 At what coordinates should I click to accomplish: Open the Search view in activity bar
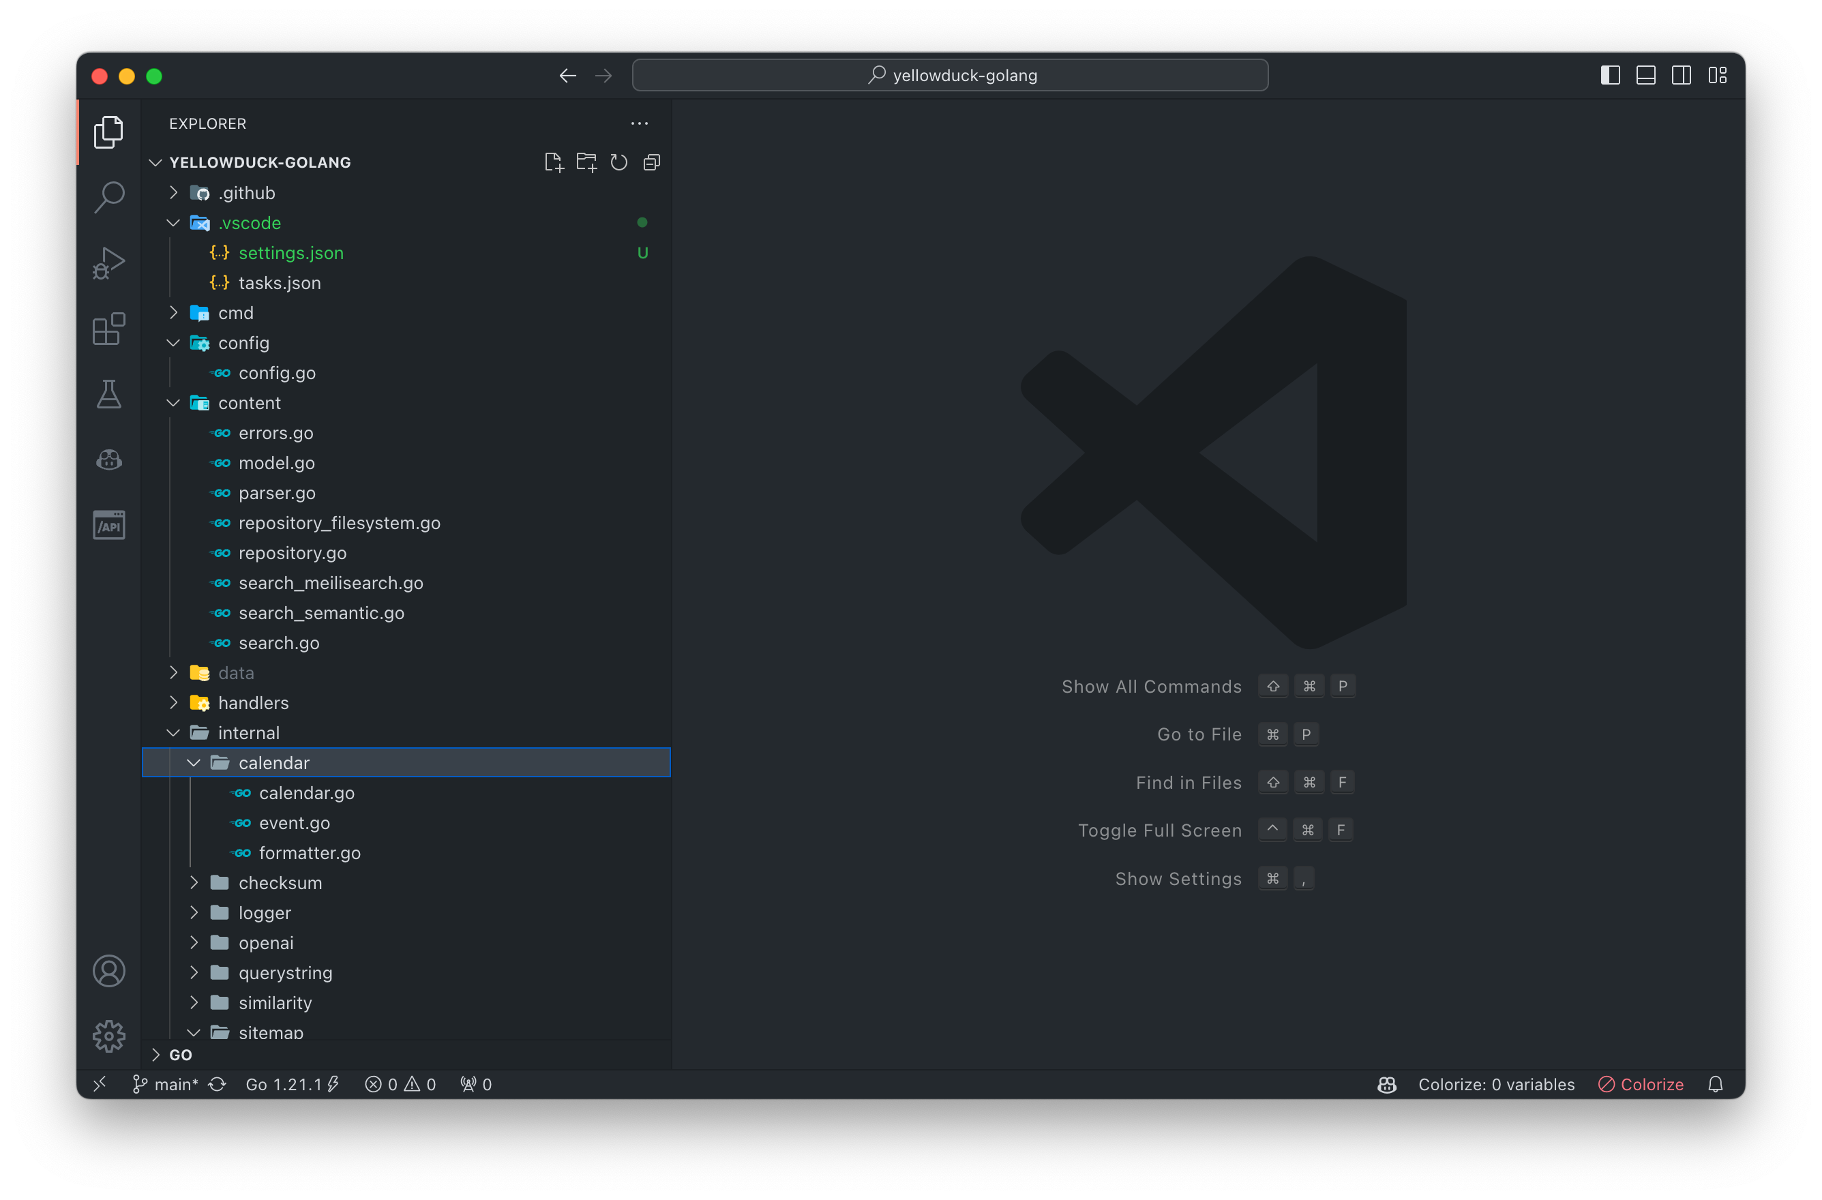click(x=108, y=198)
